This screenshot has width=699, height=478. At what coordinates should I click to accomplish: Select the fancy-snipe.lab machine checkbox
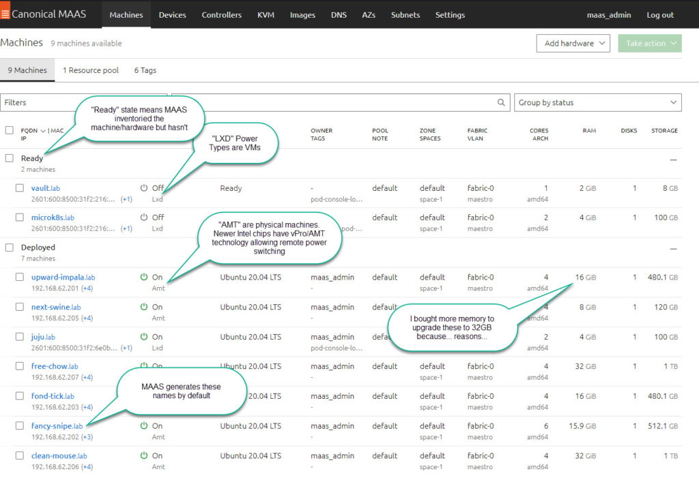pyautogui.click(x=20, y=426)
